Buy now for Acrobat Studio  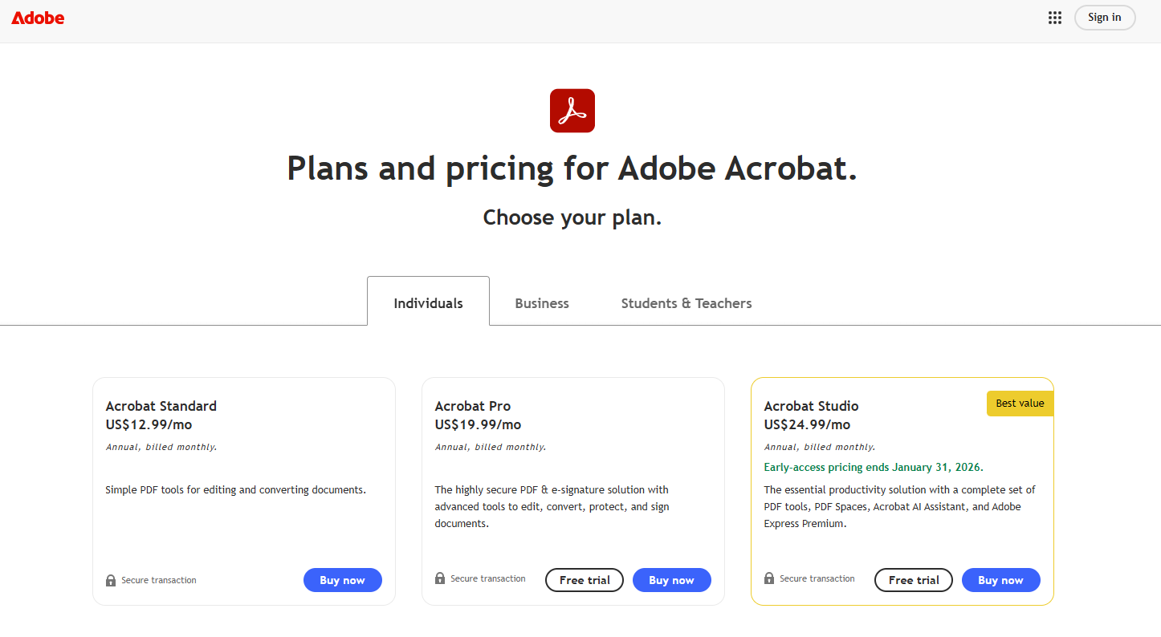(1000, 579)
